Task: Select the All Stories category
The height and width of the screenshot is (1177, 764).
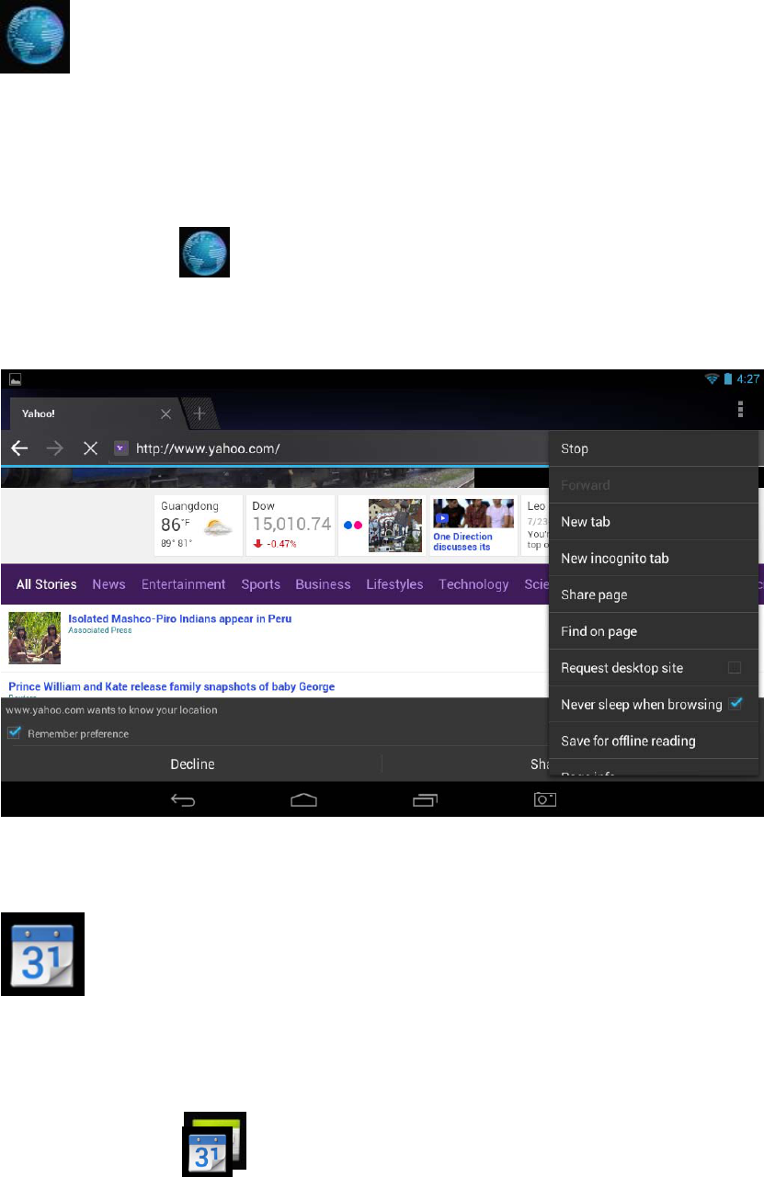Action: [x=46, y=584]
